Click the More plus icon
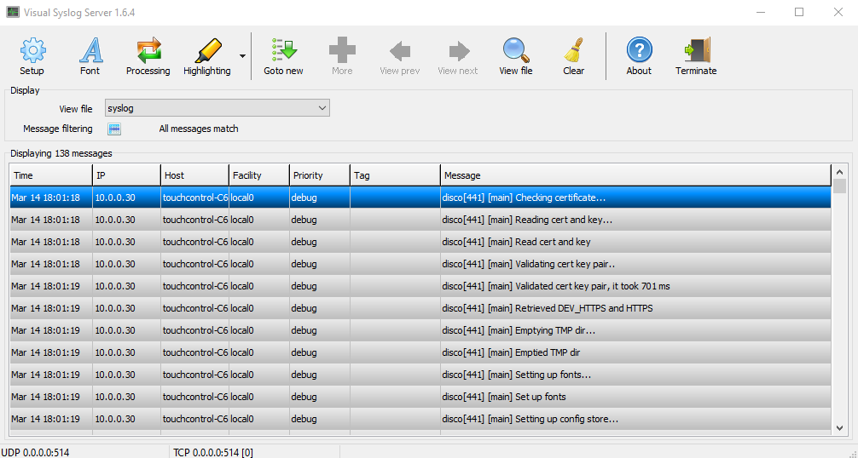The image size is (858, 458). [343, 51]
